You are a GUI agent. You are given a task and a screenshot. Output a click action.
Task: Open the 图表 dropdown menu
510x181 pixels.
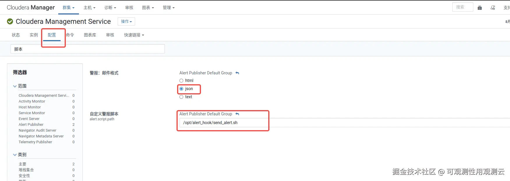click(x=148, y=8)
